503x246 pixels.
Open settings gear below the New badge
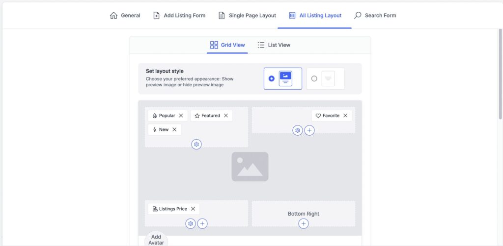[x=196, y=145]
